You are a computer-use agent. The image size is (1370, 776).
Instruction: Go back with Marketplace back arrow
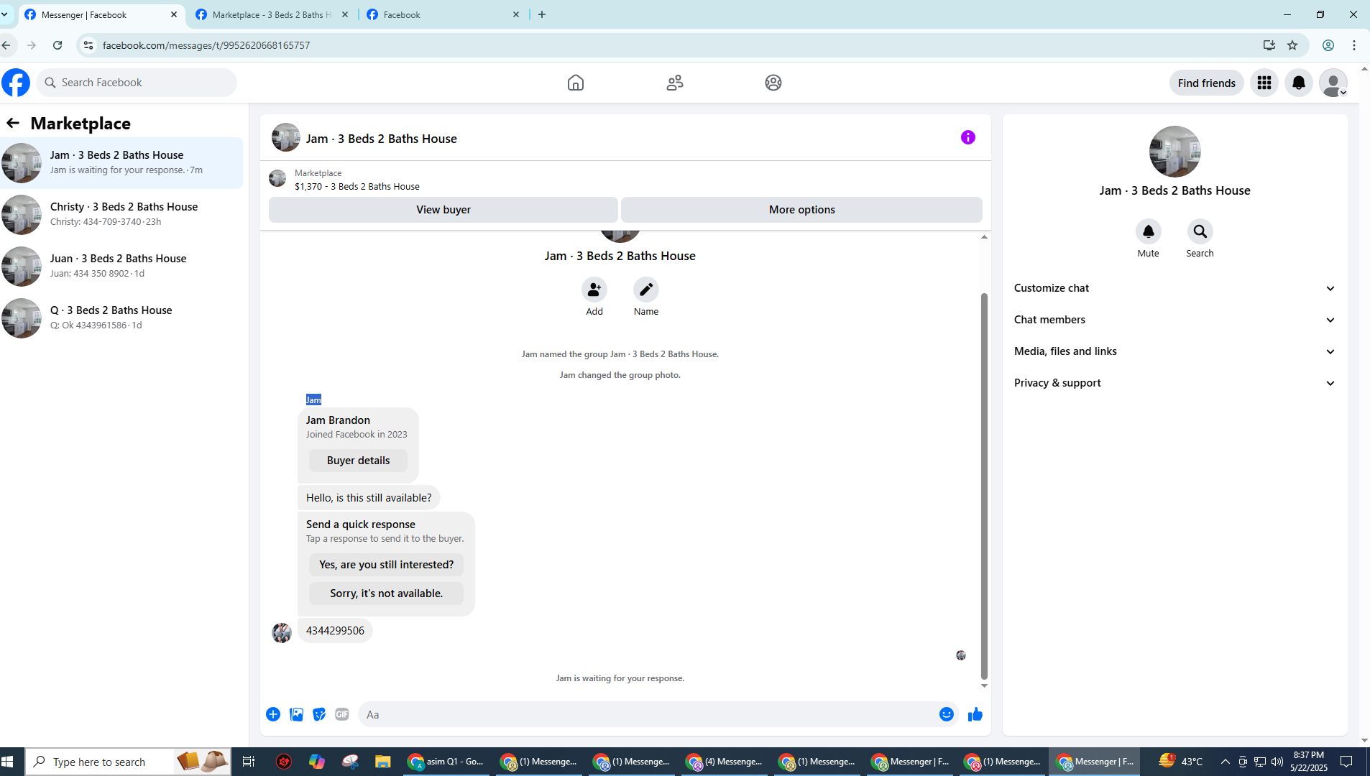point(13,123)
